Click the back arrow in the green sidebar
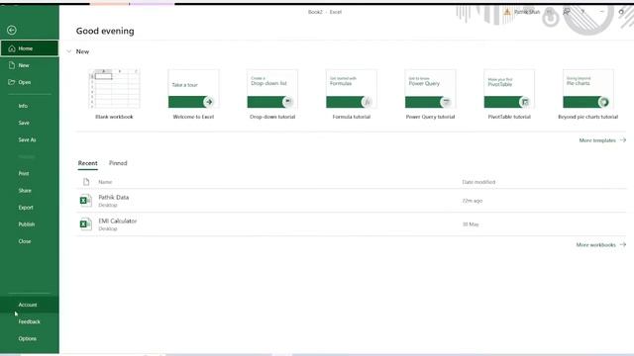 pos(12,30)
